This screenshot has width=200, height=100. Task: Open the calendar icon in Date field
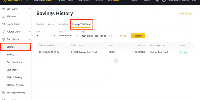click(110, 36)
